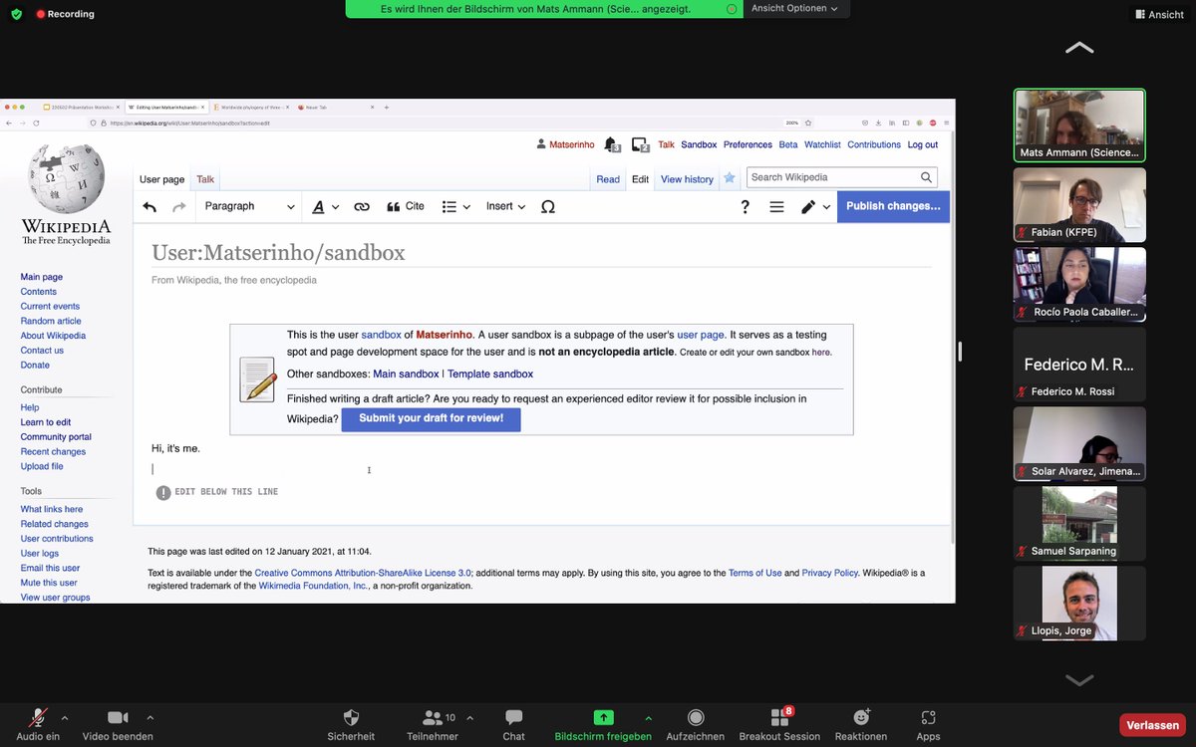Open Breakout Session rooms
This screenshot has width=1196, height=747.
tap(779, 723)
